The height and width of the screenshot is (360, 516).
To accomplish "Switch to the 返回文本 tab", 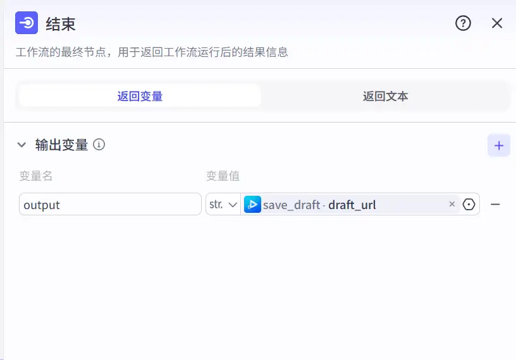I will [385, 96].
